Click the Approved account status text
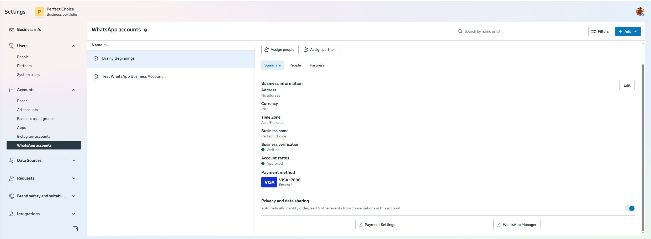The height and width of the screenshot is (239, 651). pyautogui.click(x=275, y=163)
